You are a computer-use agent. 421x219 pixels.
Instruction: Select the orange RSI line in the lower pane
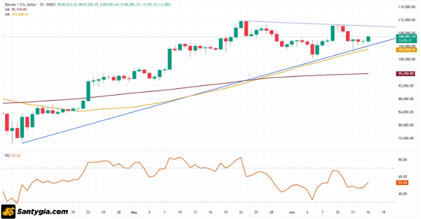pos(185,161)
